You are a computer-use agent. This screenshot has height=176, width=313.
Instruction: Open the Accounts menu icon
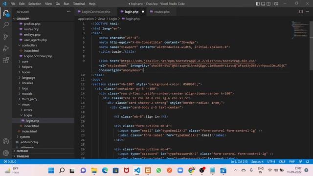6,141
